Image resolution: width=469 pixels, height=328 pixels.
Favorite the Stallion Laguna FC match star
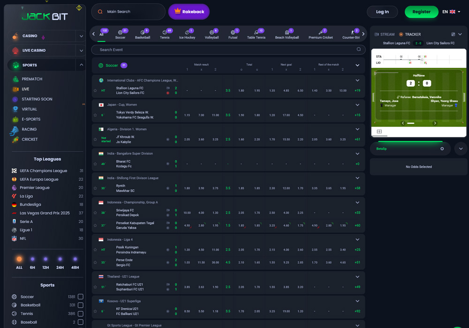tap(95, 90)
